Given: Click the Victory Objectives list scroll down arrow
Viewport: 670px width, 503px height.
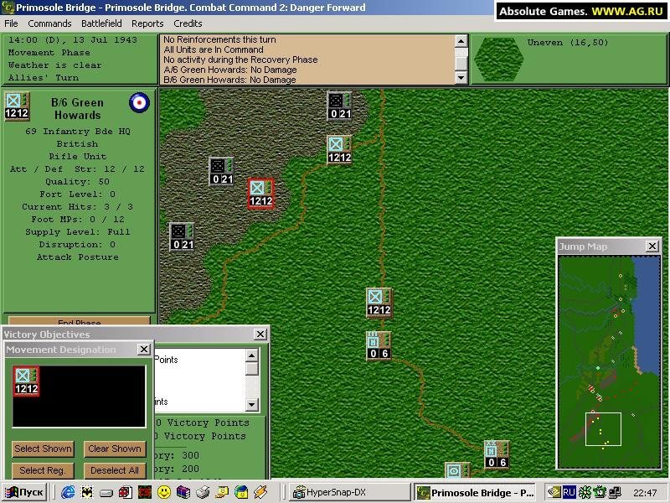Looking at the screenshot, I should 252,405.
